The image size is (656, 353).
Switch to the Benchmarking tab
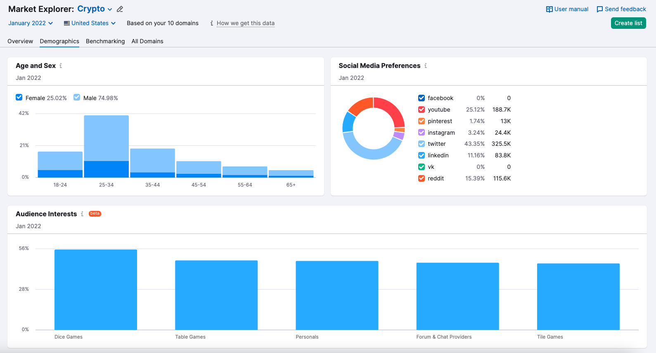(105, 41)
